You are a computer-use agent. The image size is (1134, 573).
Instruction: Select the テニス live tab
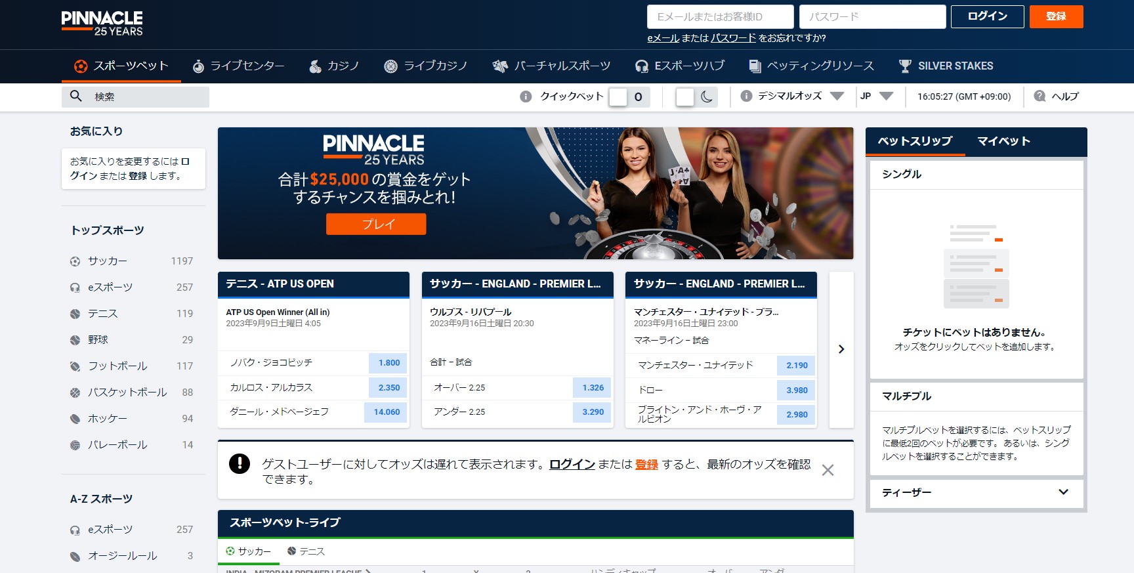pos(306,551)
